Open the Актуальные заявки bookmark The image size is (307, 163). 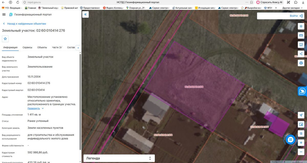182,8
